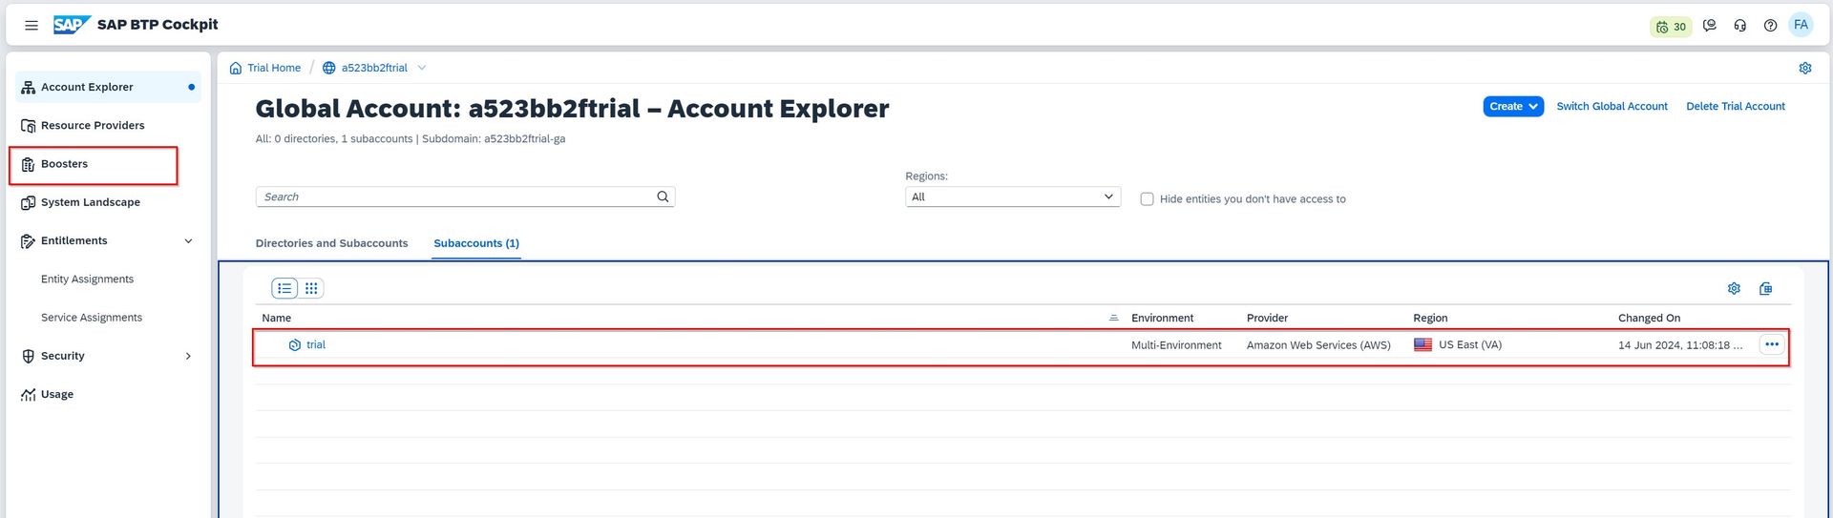Click globe icon beside a523bb2ftrial

pos(329,68)
